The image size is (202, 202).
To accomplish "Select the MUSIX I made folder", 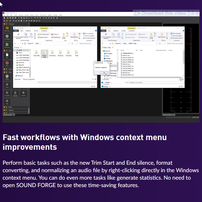I will tap(44, 54).
